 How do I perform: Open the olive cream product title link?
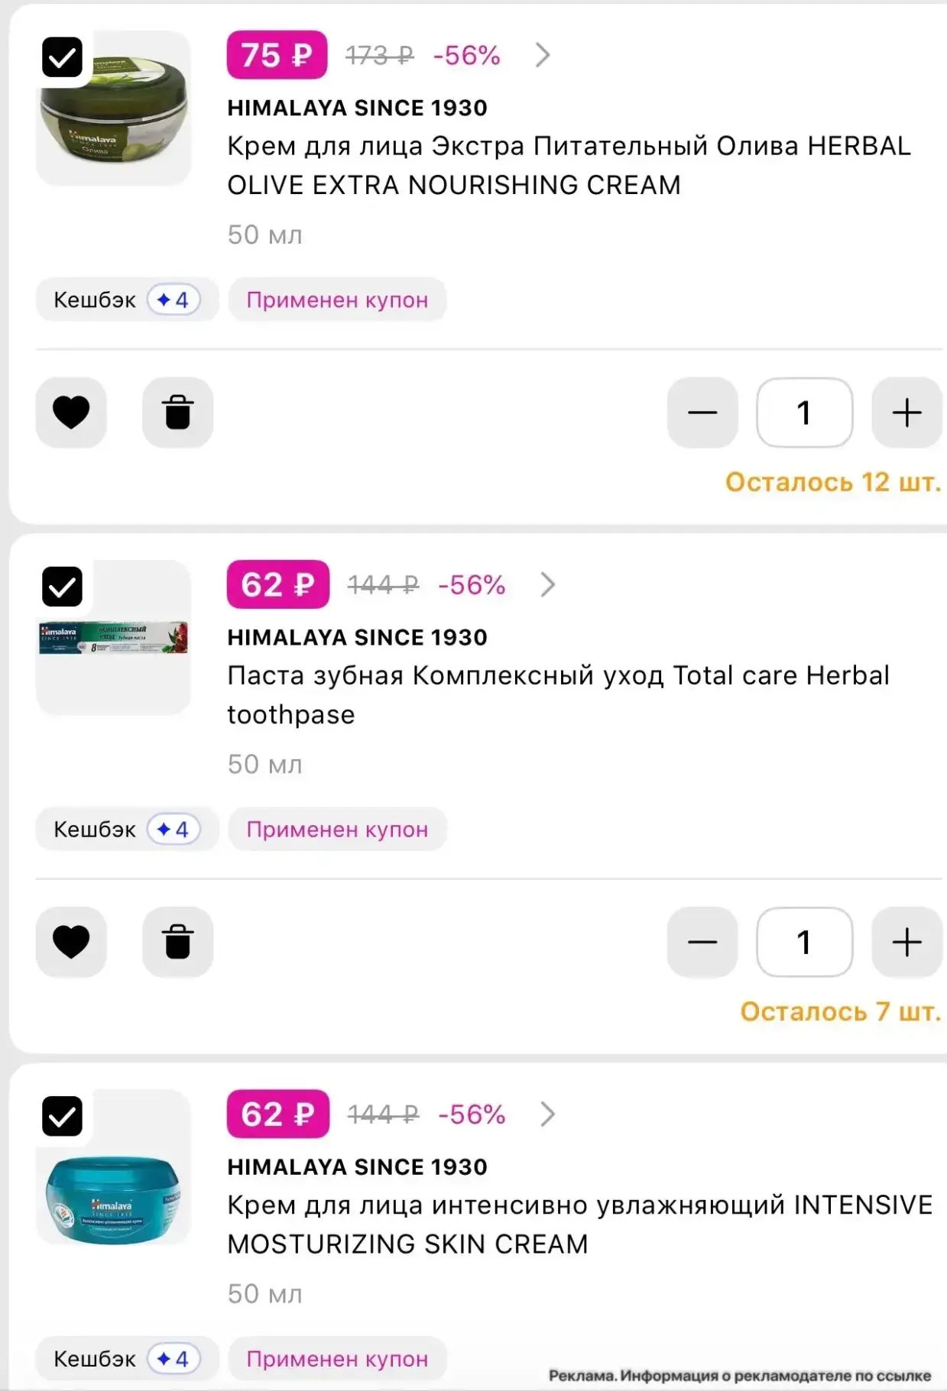pyautogui.click(x=569, y=165)
